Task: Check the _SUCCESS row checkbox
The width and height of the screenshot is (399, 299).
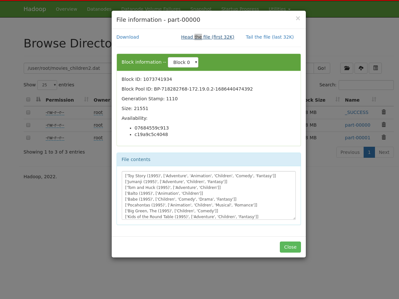Action: (28, 112)
